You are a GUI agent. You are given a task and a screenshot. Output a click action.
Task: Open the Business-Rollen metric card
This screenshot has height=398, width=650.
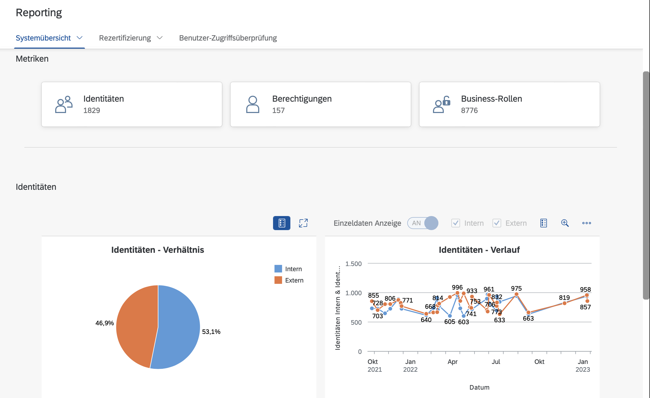[x=510, y=104]
